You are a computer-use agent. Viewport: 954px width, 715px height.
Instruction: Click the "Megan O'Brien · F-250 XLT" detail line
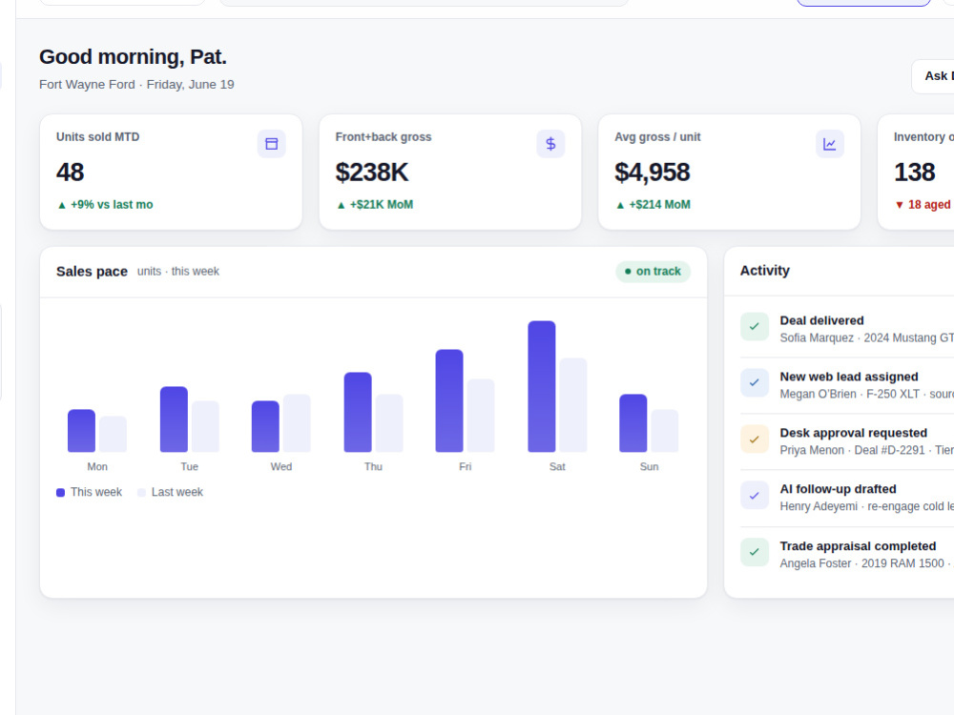[x=867, y=394]
